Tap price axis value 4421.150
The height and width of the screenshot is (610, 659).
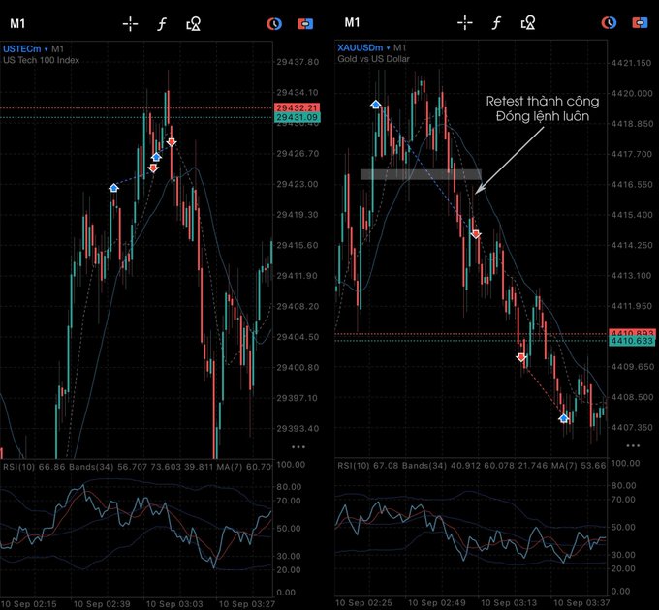[631, 63]
